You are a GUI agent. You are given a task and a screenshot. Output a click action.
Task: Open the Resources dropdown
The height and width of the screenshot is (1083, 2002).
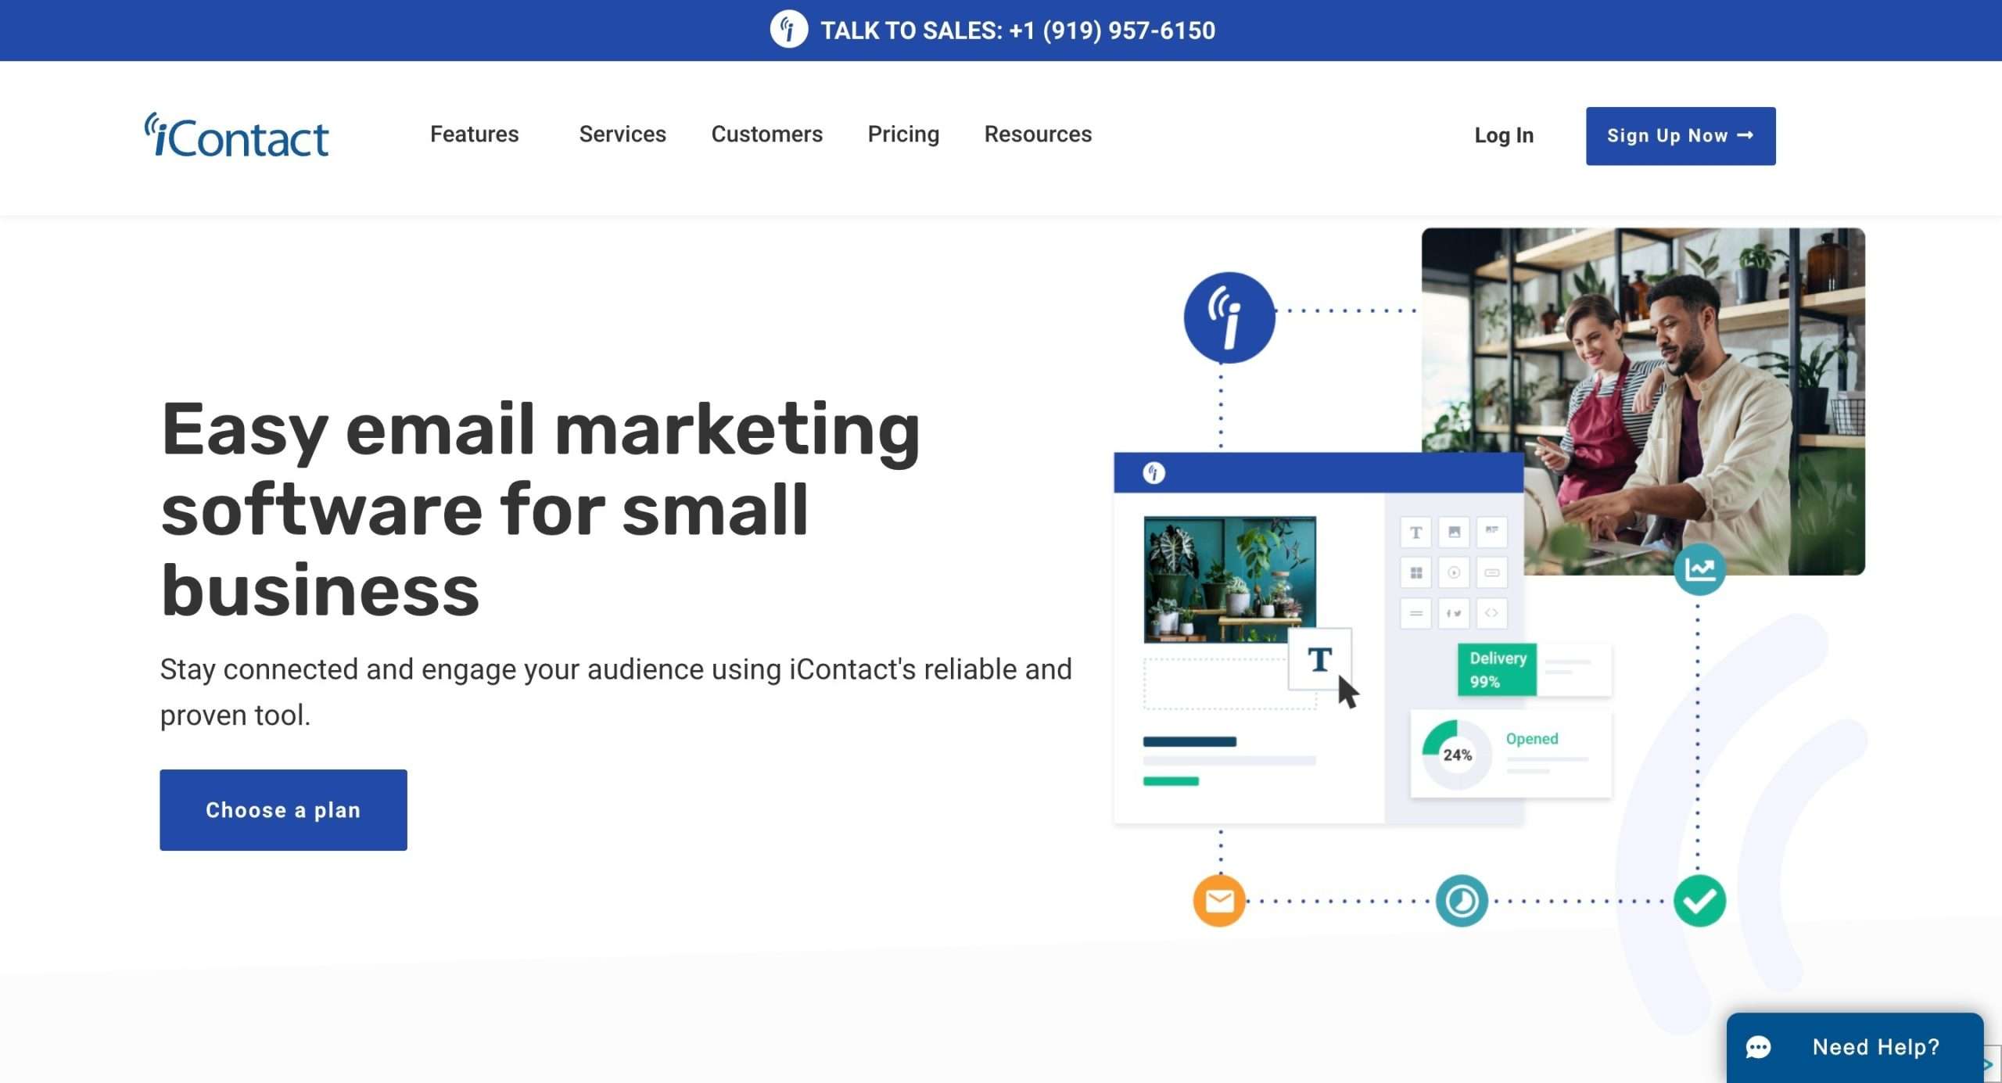pyautogui.click(x=1038, y=134)
